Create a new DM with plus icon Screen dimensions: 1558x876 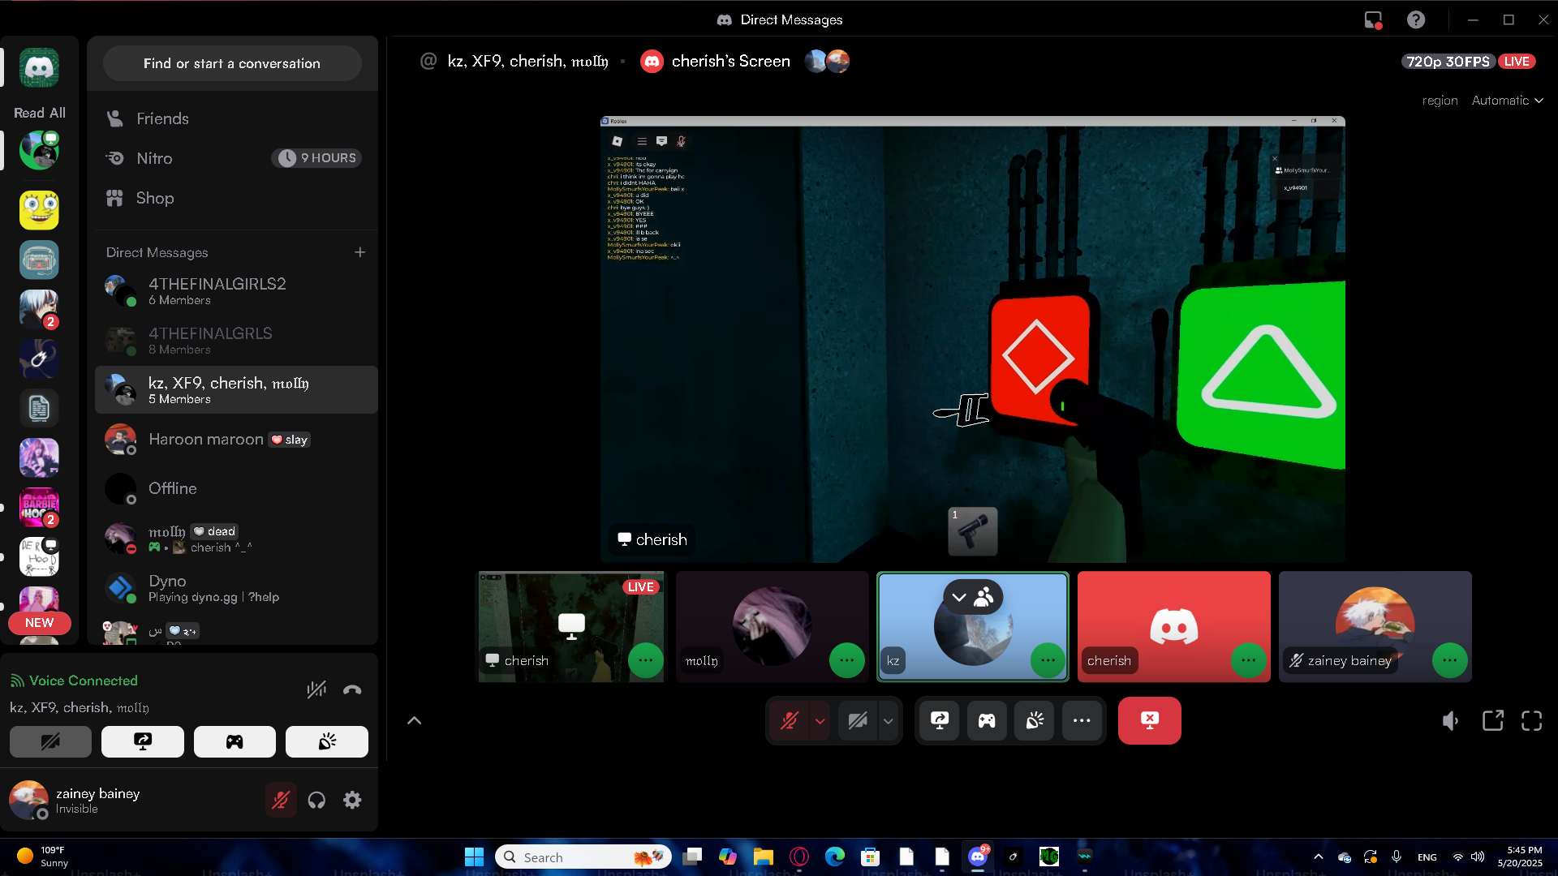pos(359,252)
